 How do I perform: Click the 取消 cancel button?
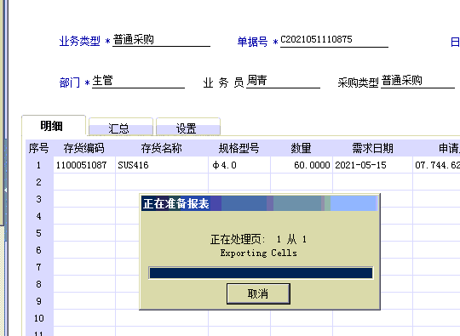pos(258,293)
